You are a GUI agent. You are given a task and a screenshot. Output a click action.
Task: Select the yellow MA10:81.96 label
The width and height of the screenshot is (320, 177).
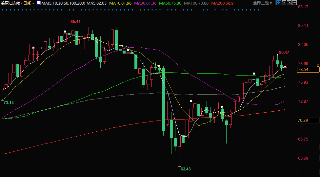[120, 3]
